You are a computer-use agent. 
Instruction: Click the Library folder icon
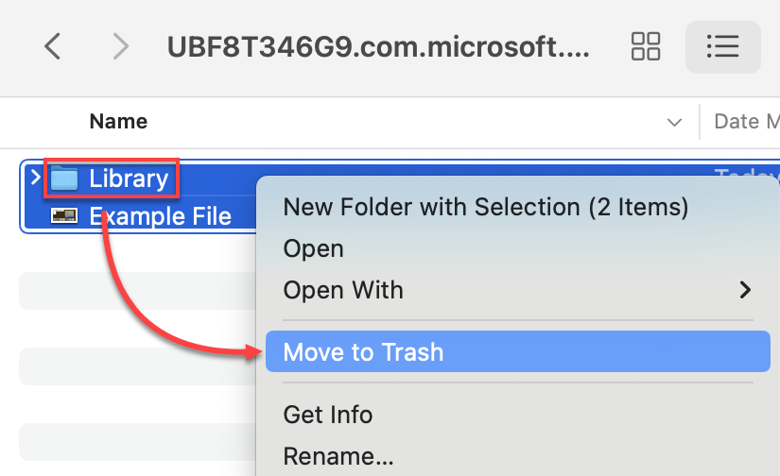64,178
